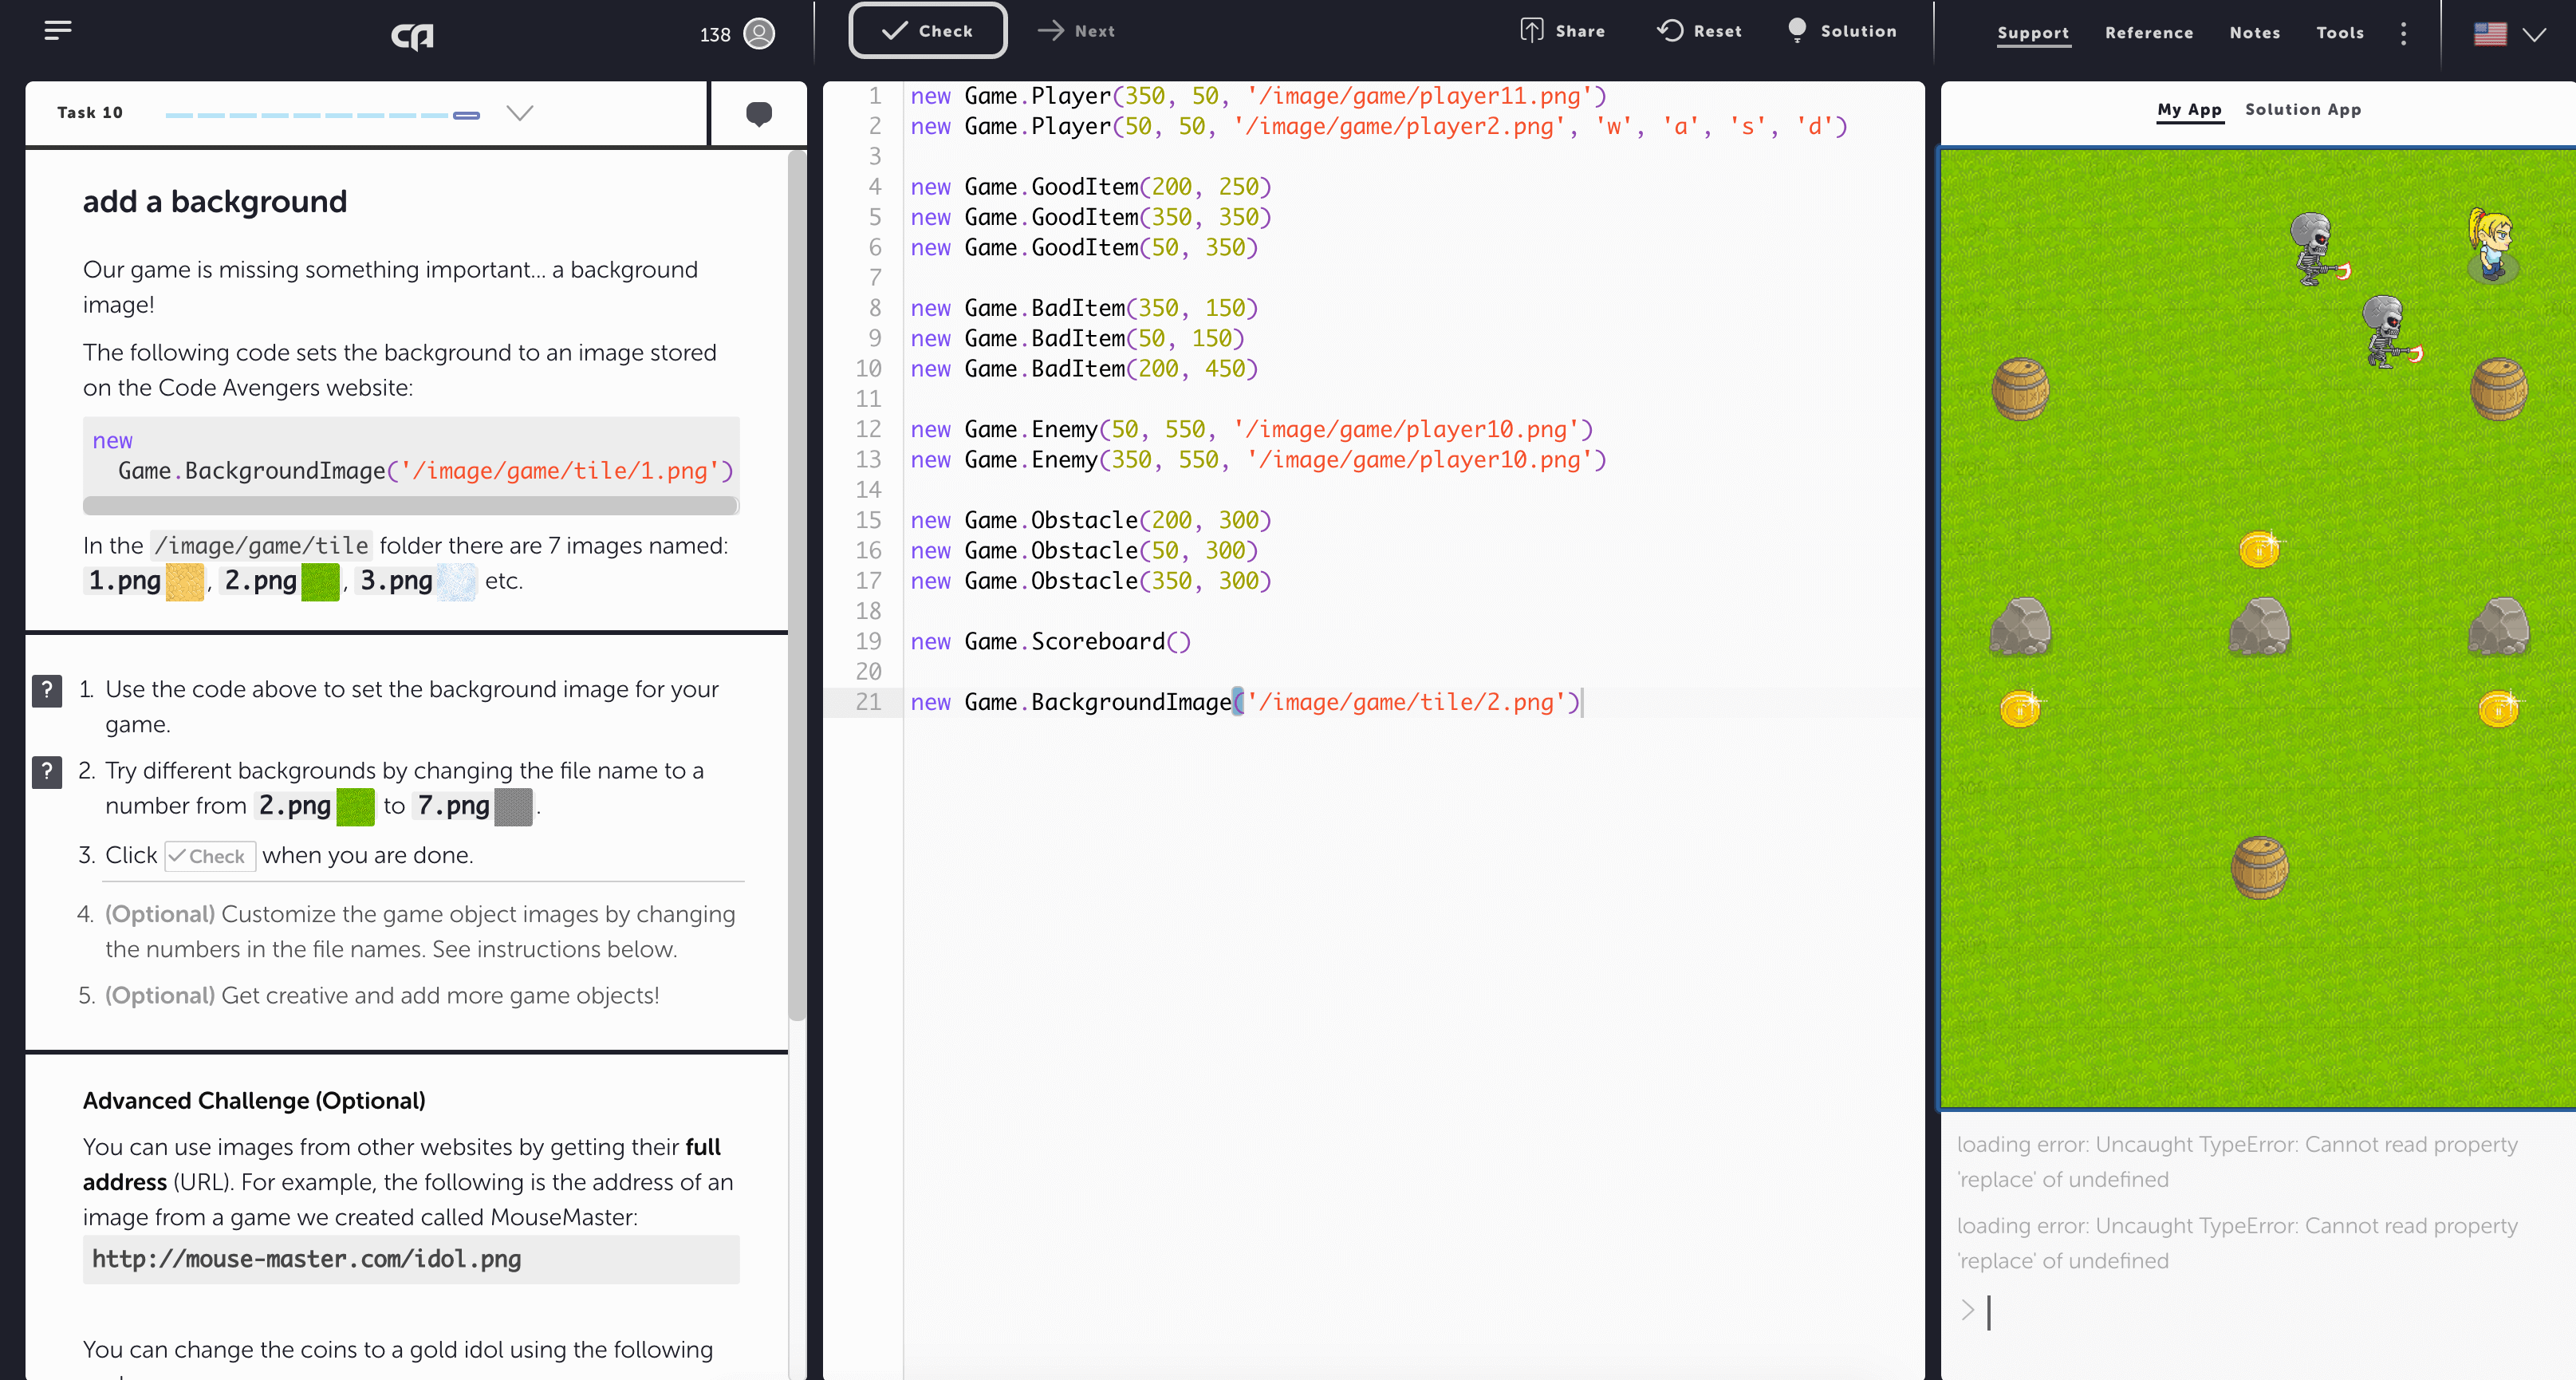Click the Reset circular arrow icon
The width and height of the screenshot is (2576, 1380).
click(x=1669, y=30)
